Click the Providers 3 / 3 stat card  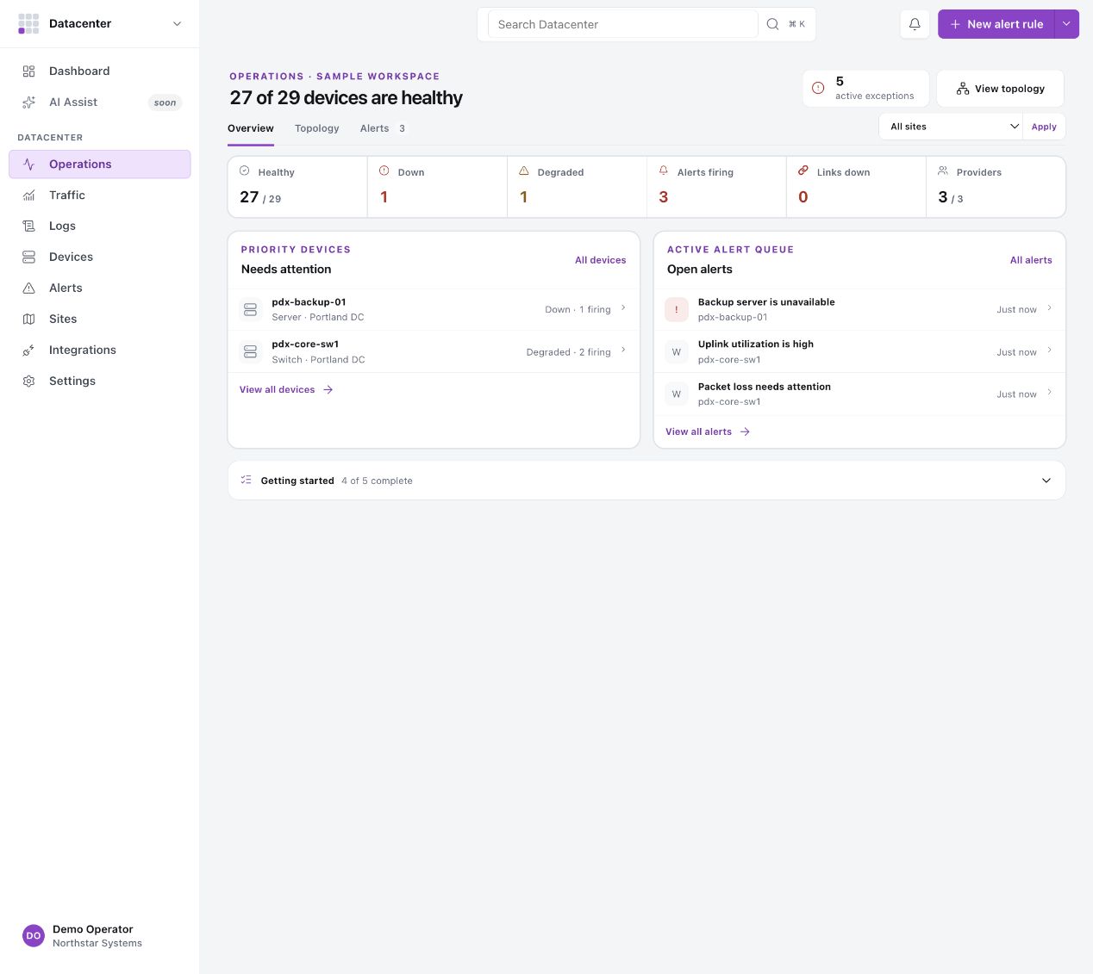click(x=996, y=187)
